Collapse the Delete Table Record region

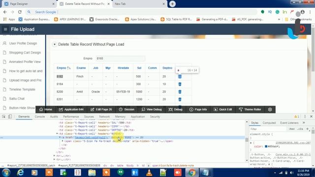coord(55,44)
